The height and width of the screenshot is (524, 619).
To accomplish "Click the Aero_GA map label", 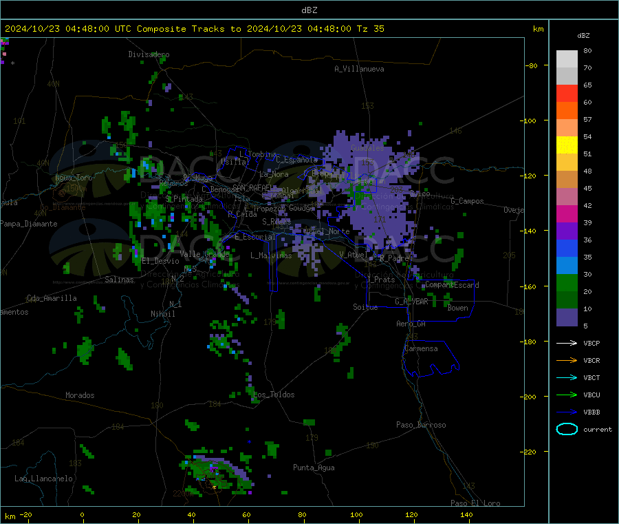I will point(411,324).
